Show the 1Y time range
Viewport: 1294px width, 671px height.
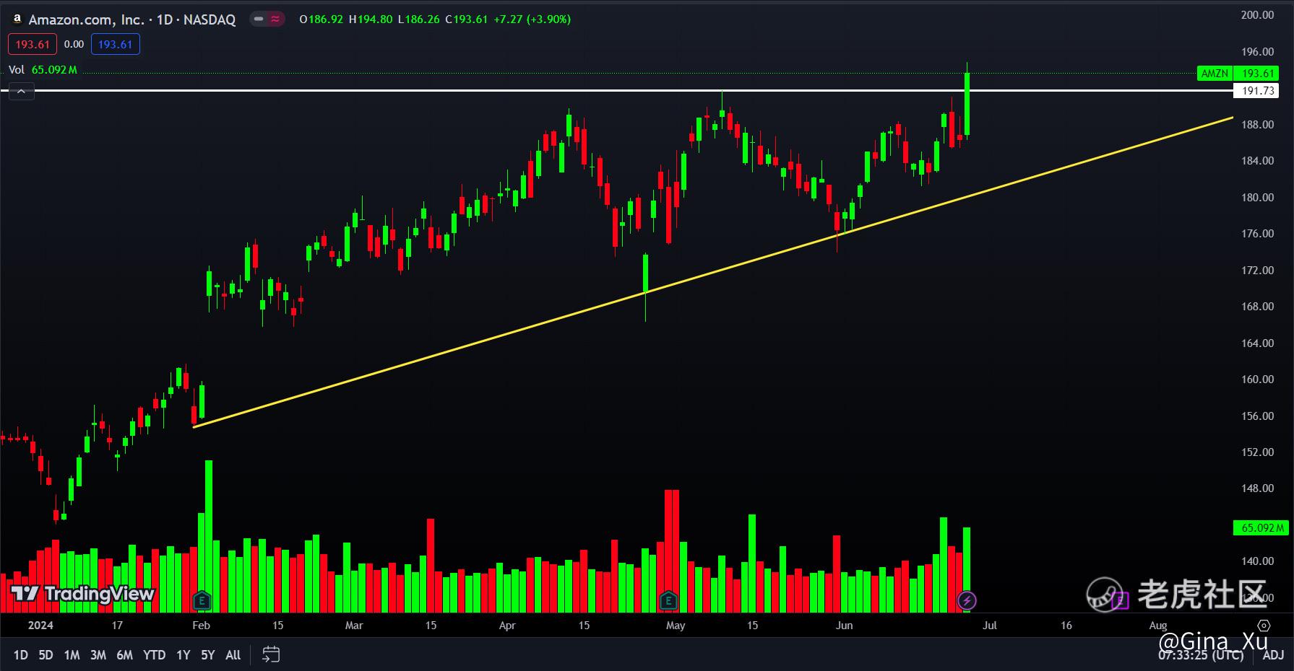(184, 655)
